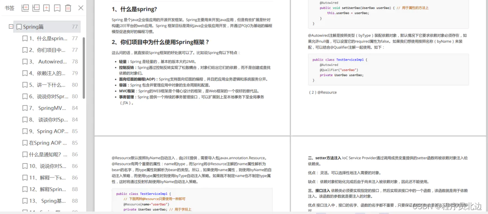Screen dimensions: 488x214
Task: Click the collapse all bookmarks icon
Action: click(x=36, y=8)
